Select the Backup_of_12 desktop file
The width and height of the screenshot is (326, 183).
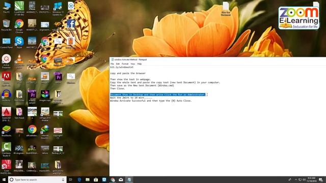(x=58, y=150)
